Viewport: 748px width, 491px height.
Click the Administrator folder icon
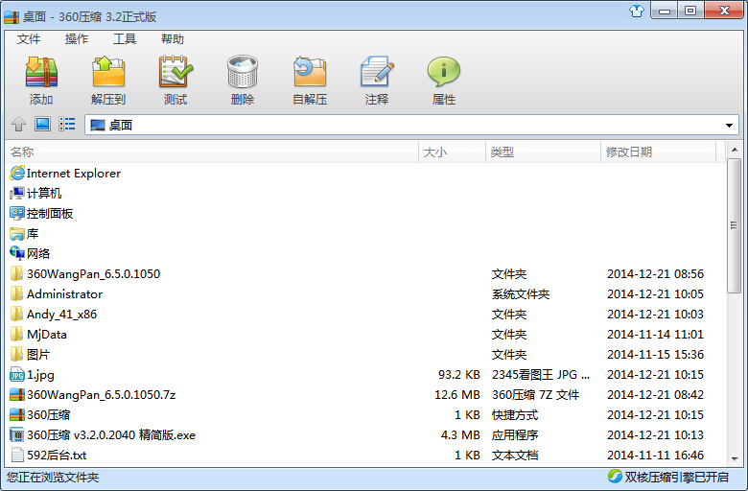click(x=17, y=294)
